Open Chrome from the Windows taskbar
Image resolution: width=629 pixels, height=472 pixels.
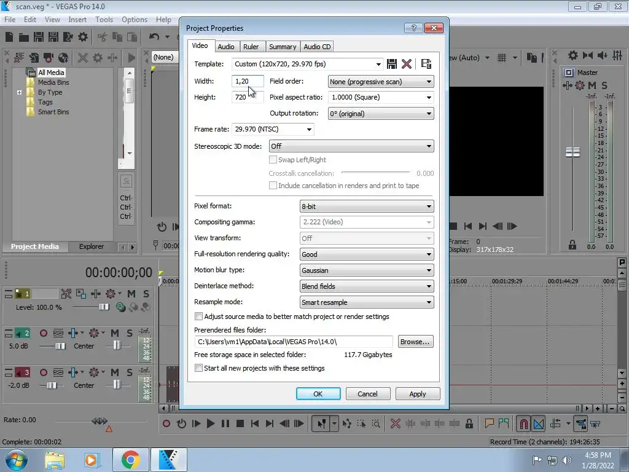tap(130, 460)
